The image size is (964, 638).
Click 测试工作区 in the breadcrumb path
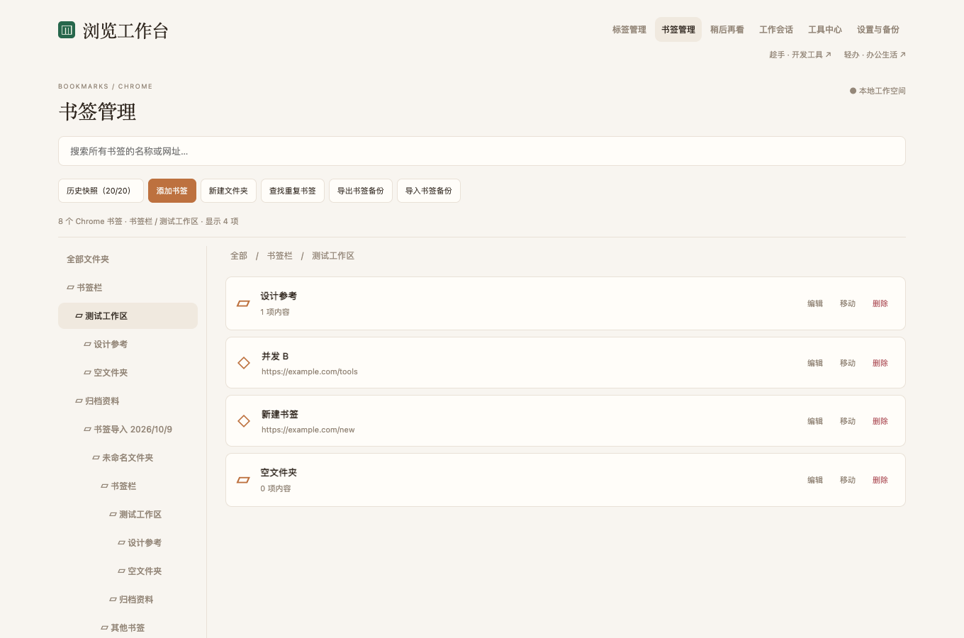[x=333, y=256]
